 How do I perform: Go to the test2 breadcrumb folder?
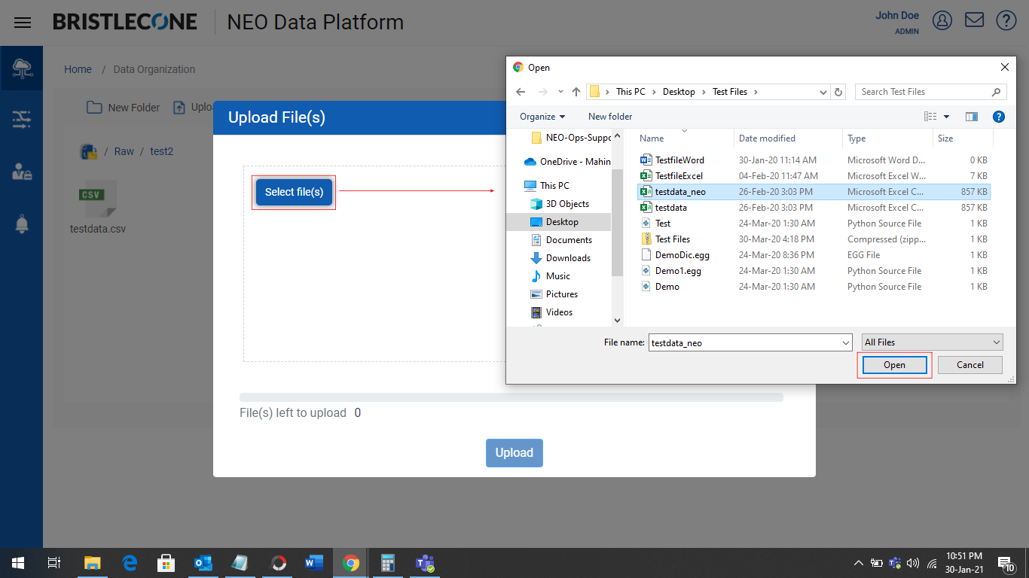point(162,151)
